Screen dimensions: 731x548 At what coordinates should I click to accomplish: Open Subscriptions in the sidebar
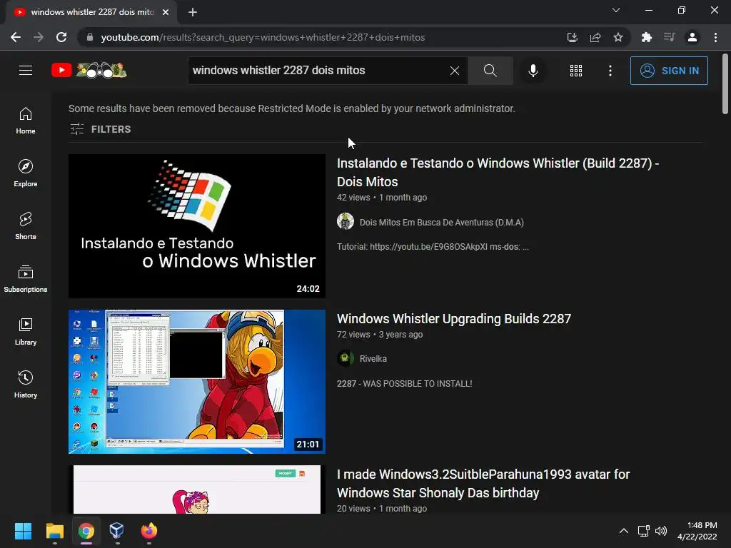[x=26, y=279]
